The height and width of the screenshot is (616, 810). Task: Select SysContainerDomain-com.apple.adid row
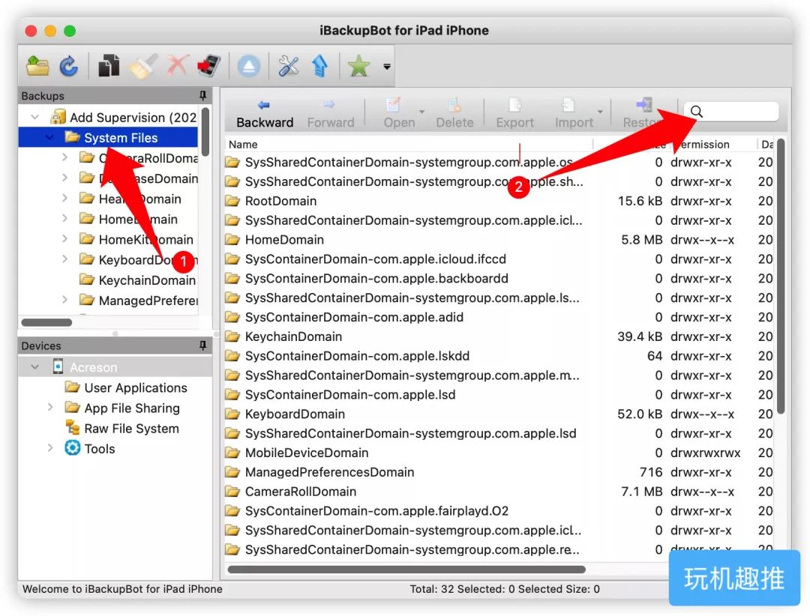pyautogui.click(x=499, y=317)
